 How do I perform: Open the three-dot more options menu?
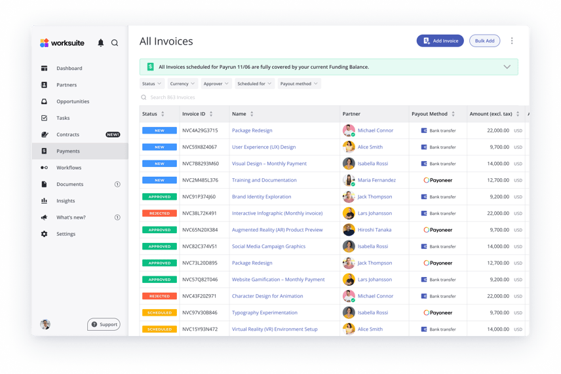[x=512, y=41]
